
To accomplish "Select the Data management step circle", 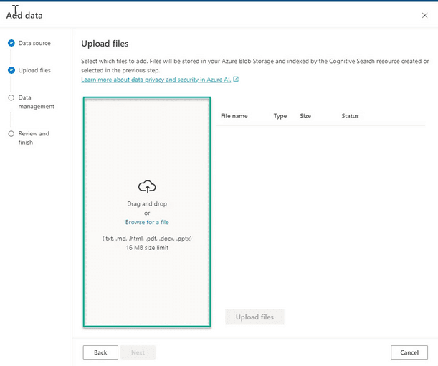I will tap(11, 97).
